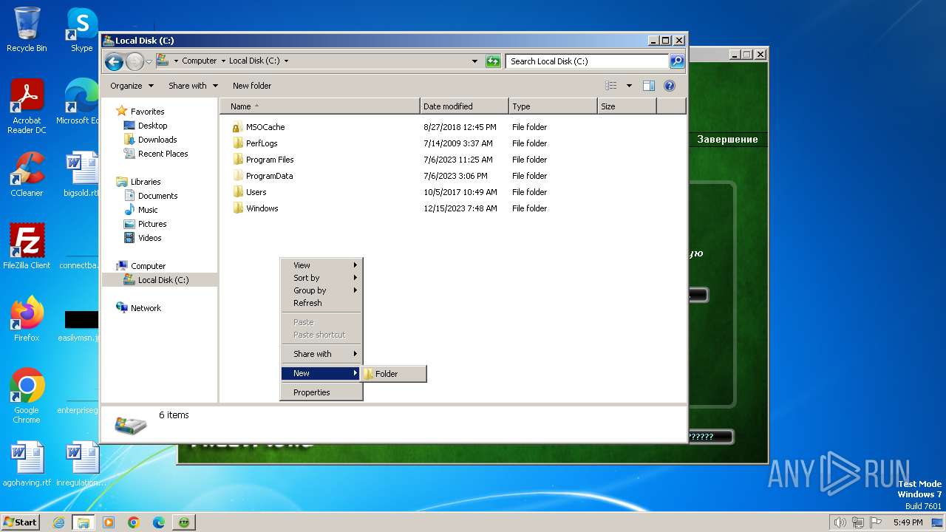This screenshot has height=532, width=946.
Task: Click the Start button
Action: [20, 522]
